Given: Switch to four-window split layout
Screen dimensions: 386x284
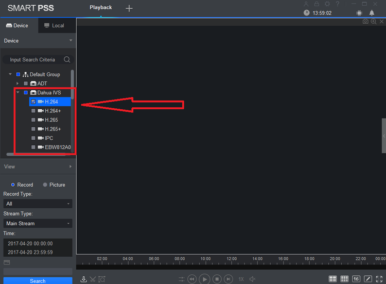Looking at the screenshot, I should pos(332,279).
